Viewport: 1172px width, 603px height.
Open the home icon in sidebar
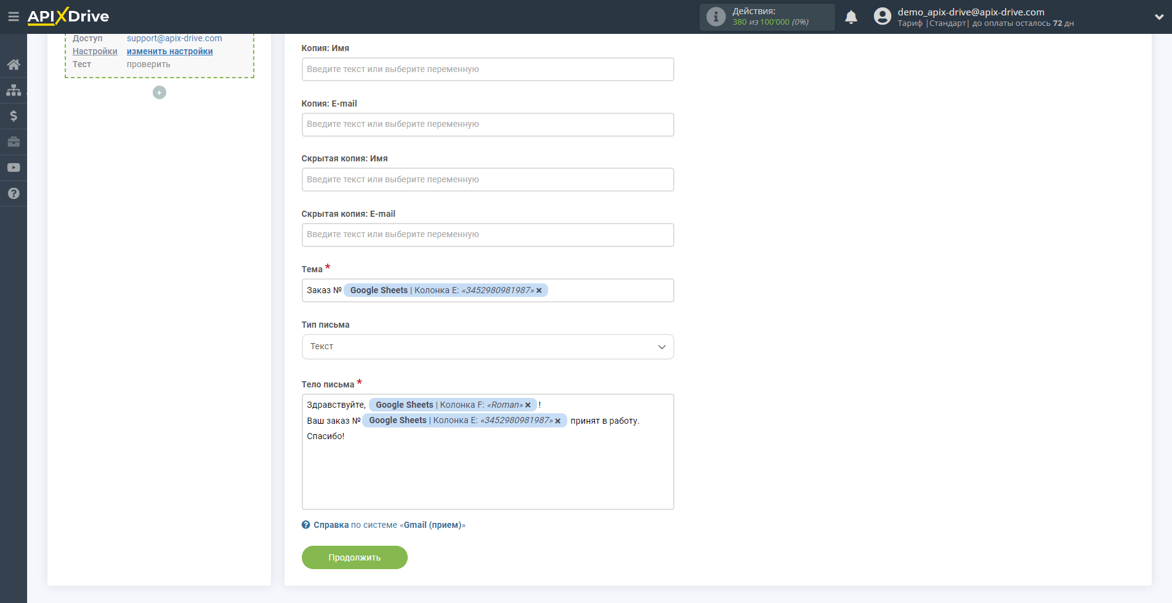(x=14, y=65)
